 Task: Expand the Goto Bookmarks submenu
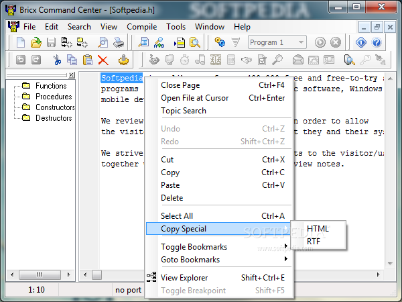[x=220, y=260]
